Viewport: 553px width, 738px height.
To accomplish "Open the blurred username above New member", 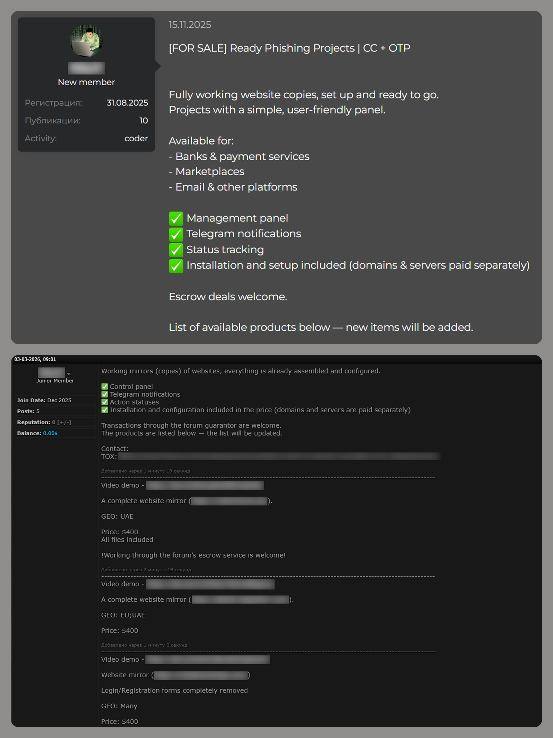I will [86, 68].
